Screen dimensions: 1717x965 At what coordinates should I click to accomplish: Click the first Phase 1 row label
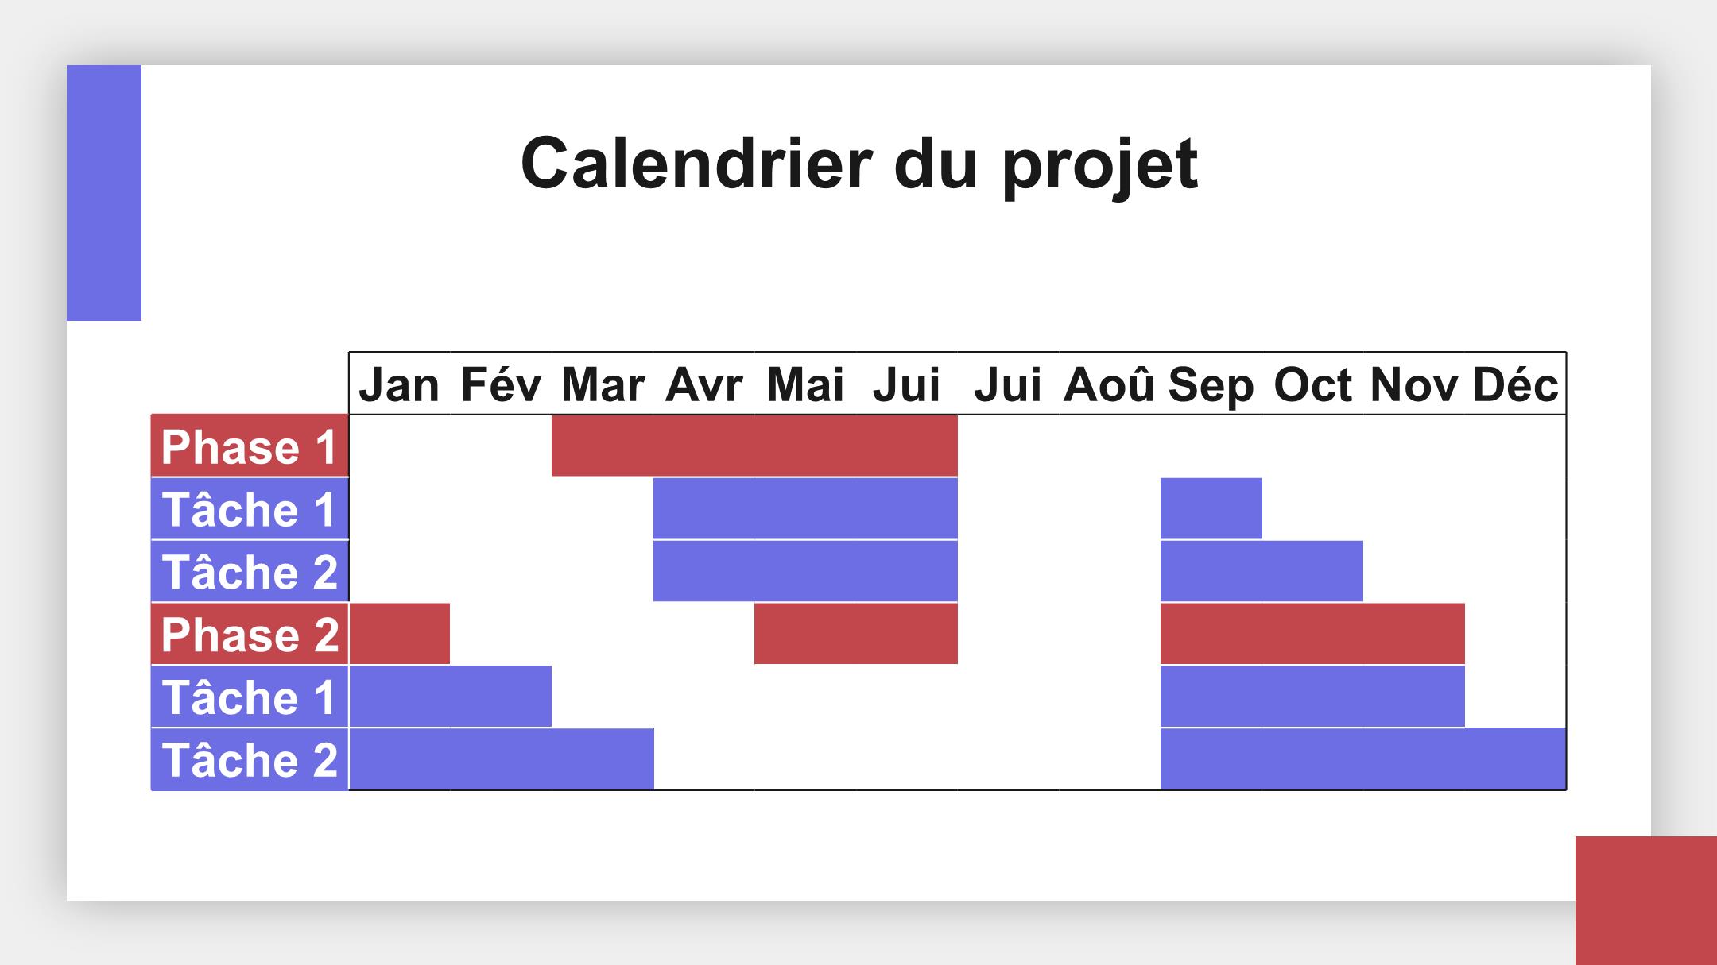pyautogui.click(x=250, y=446)
